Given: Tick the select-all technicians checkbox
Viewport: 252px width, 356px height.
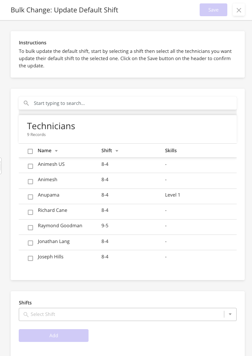Looking at the screenshot, I should [30, 151].
